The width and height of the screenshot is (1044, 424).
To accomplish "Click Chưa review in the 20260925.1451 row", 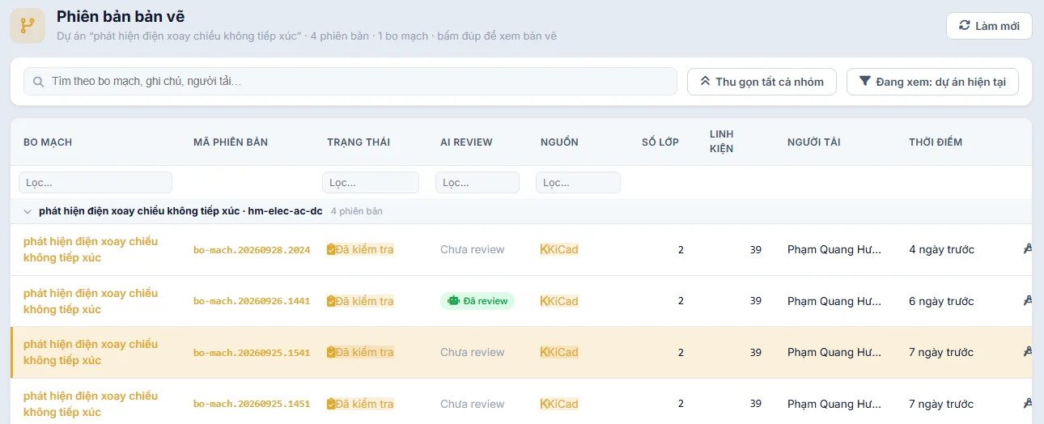I will (473, 404).
